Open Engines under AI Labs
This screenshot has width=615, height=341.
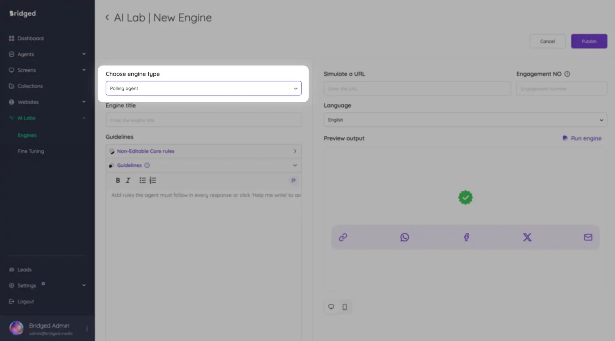[27, 135]
